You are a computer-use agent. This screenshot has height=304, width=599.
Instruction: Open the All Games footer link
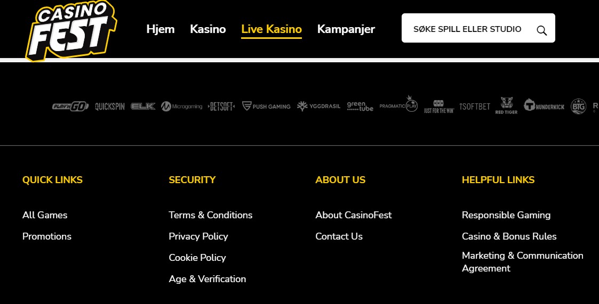[x=45, y=215]
